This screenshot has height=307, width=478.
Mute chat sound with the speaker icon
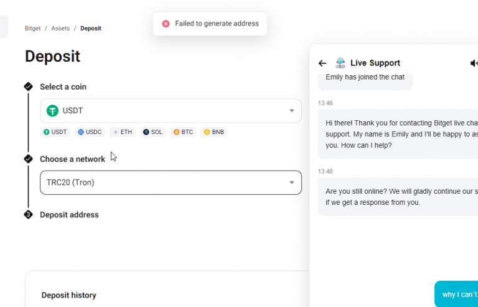pos(474,63)
